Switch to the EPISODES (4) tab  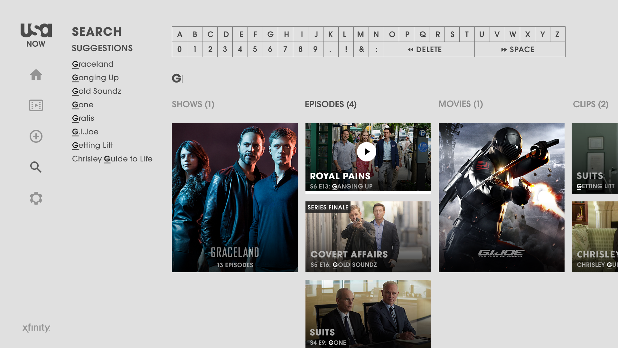coord(331,104)
